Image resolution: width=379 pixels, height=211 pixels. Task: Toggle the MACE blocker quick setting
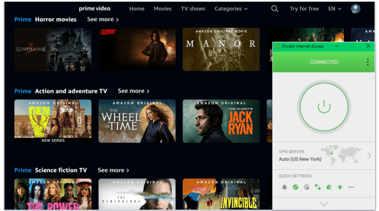[x=295, y=187]
